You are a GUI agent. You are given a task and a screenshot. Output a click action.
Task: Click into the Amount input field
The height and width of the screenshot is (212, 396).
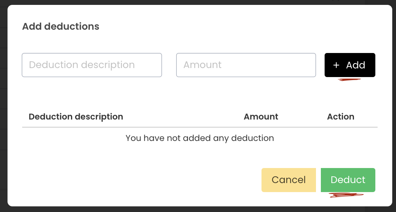(246, 65)
